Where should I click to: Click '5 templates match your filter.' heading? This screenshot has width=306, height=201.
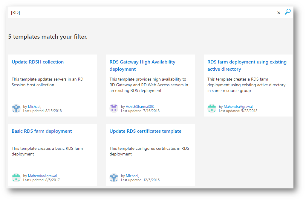coord(48,37)
